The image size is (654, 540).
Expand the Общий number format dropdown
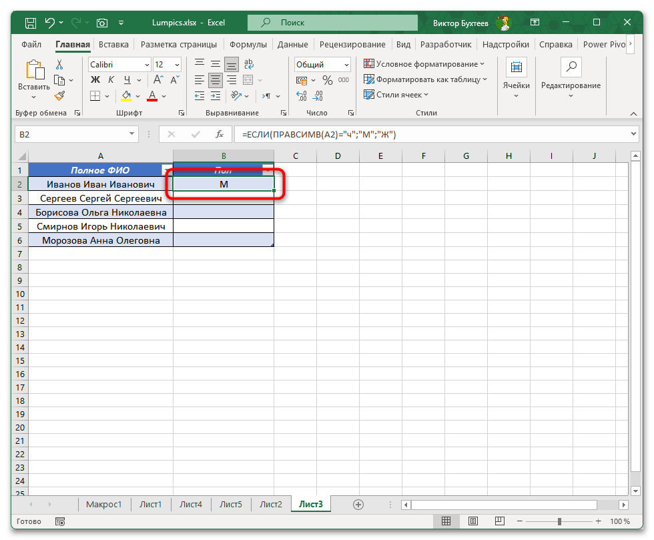[x=346, y=65]
